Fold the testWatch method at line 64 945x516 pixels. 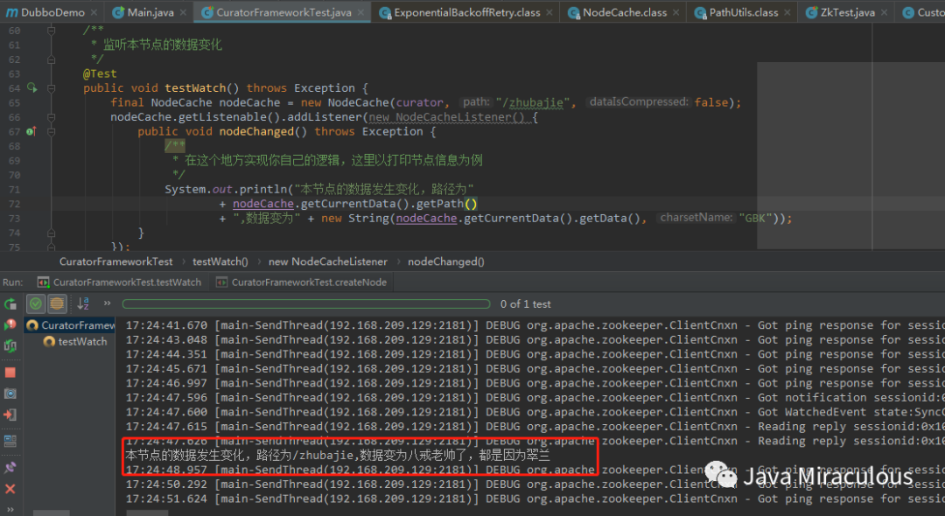click(x=52, y=88)
